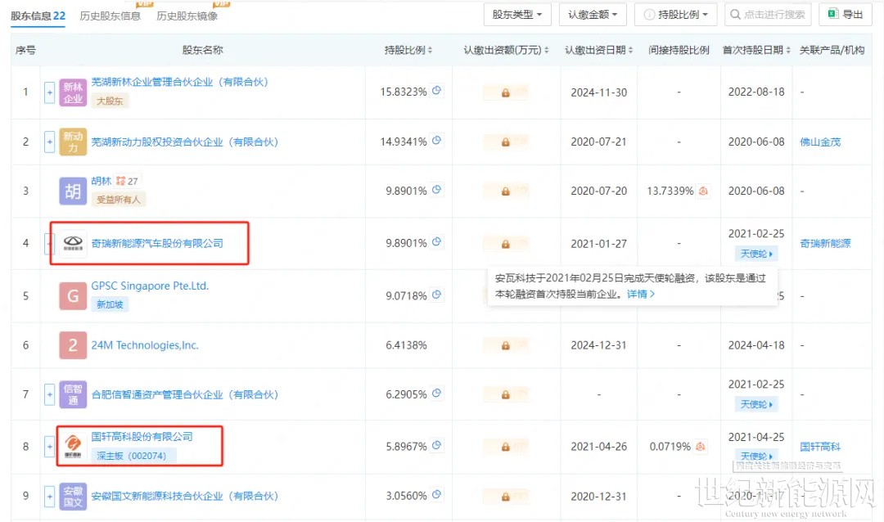Open the 认缴金额 dropdown filter
Viewport: 884px width, 522px height.
point(593,15)
